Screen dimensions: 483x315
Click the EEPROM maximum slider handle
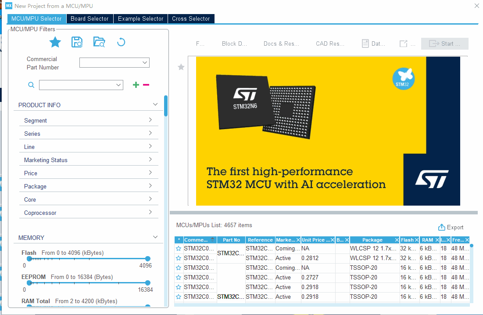148,282
